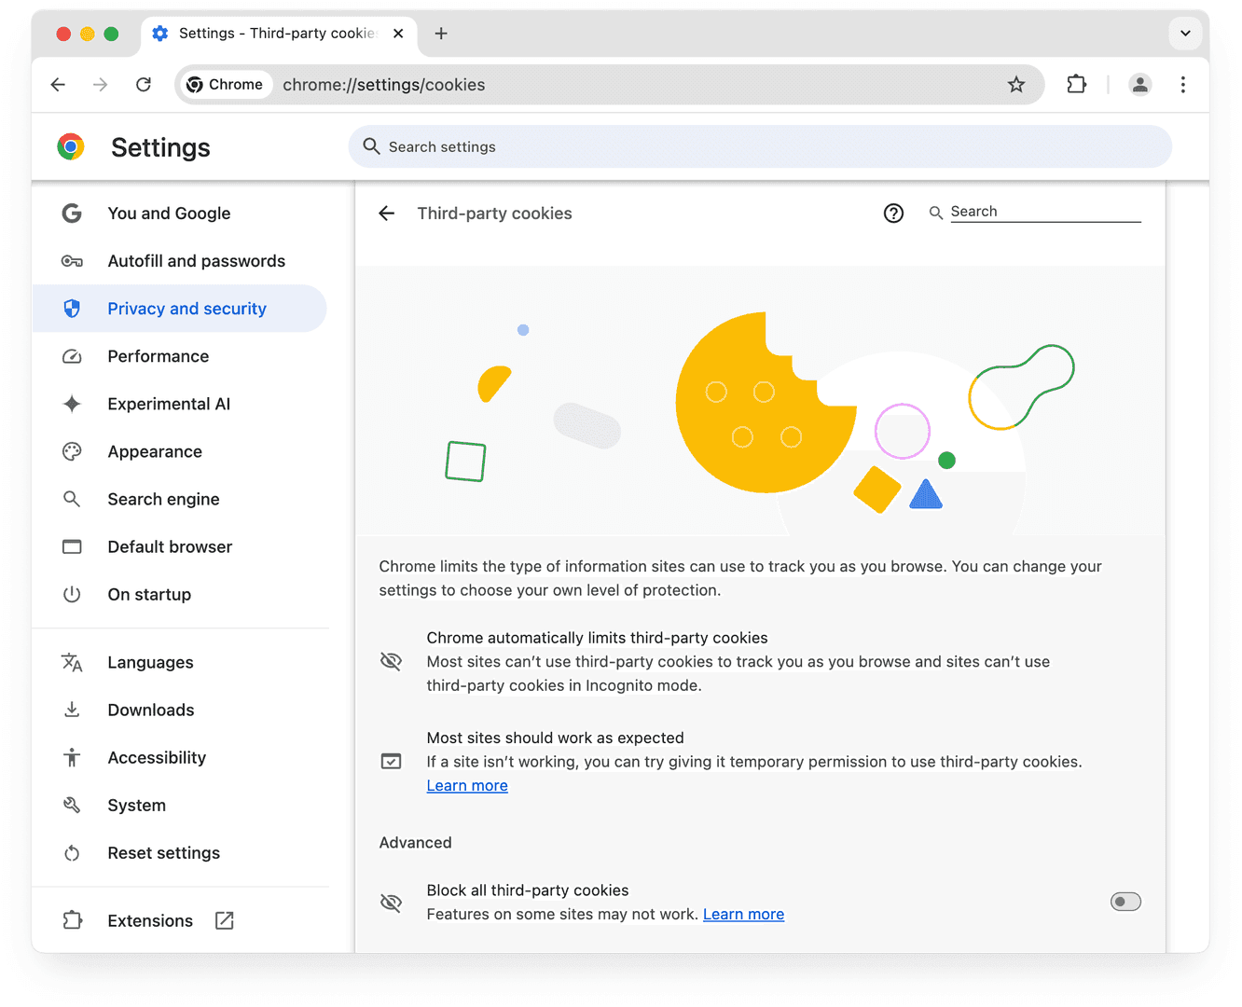Open Chrome's three-dot menu
The image size is (1242, 1007).
pos(1182,84)
